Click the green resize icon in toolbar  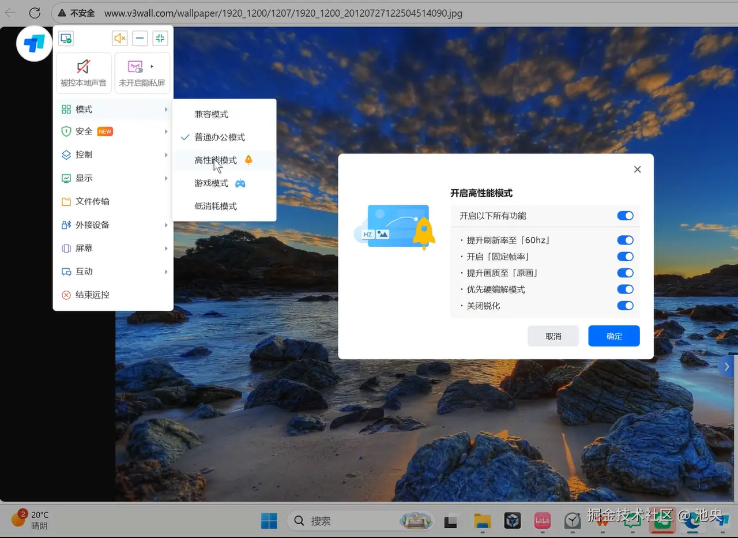click(x=160, y=38)
